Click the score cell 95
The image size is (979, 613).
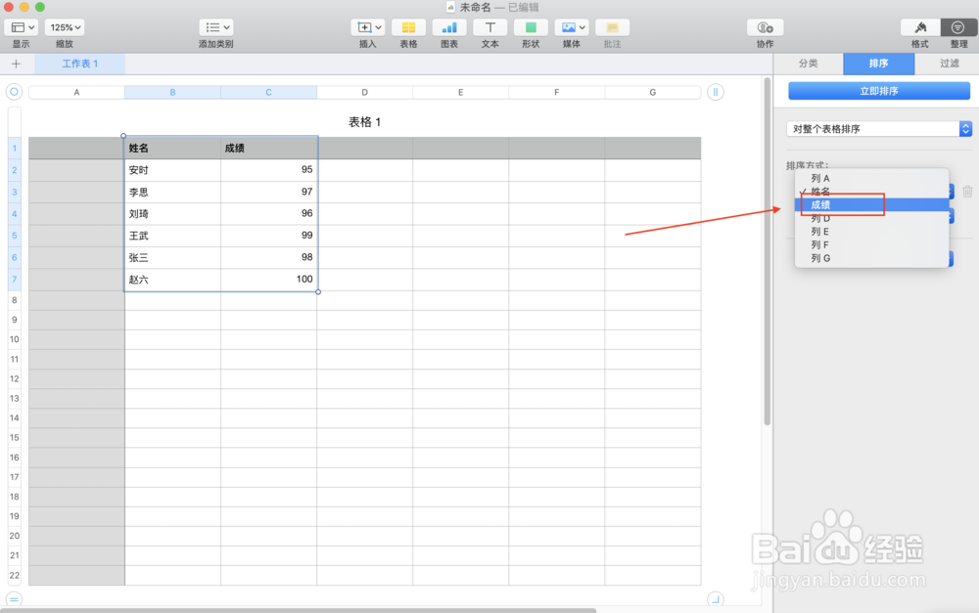[x=268, y=170]
